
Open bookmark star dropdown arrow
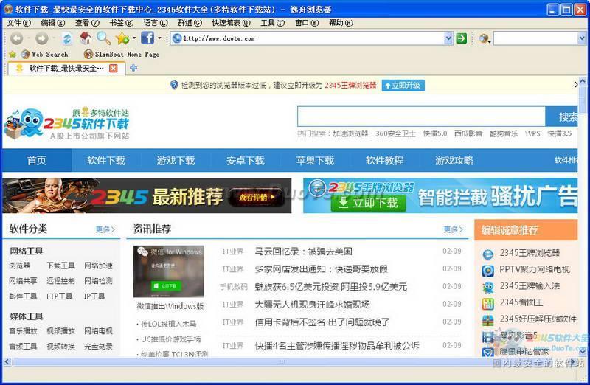(x=134, y=38)
